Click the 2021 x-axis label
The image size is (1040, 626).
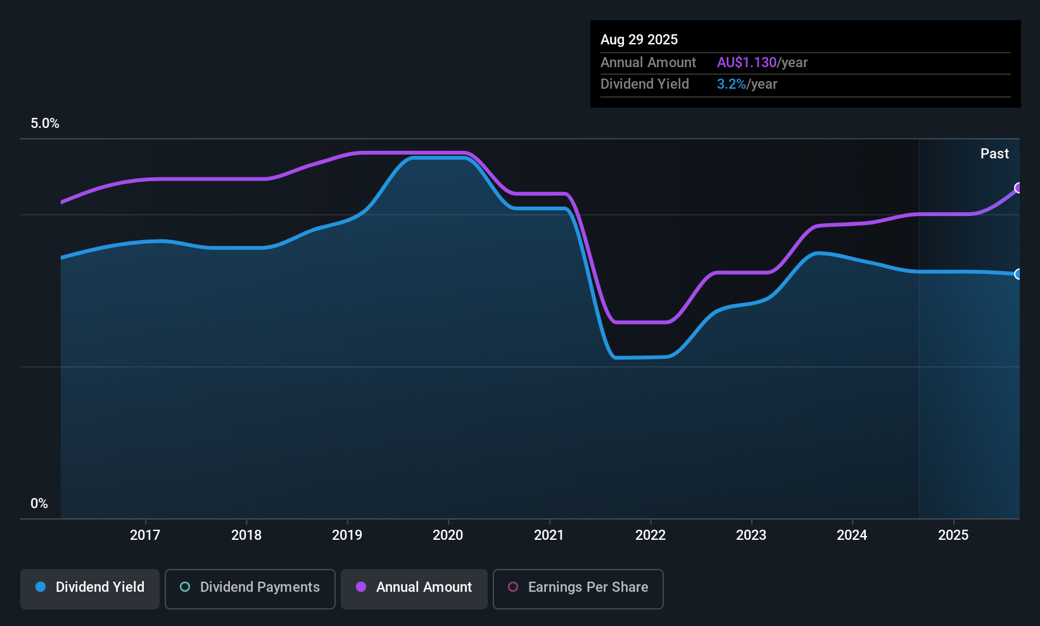point(549,535)
